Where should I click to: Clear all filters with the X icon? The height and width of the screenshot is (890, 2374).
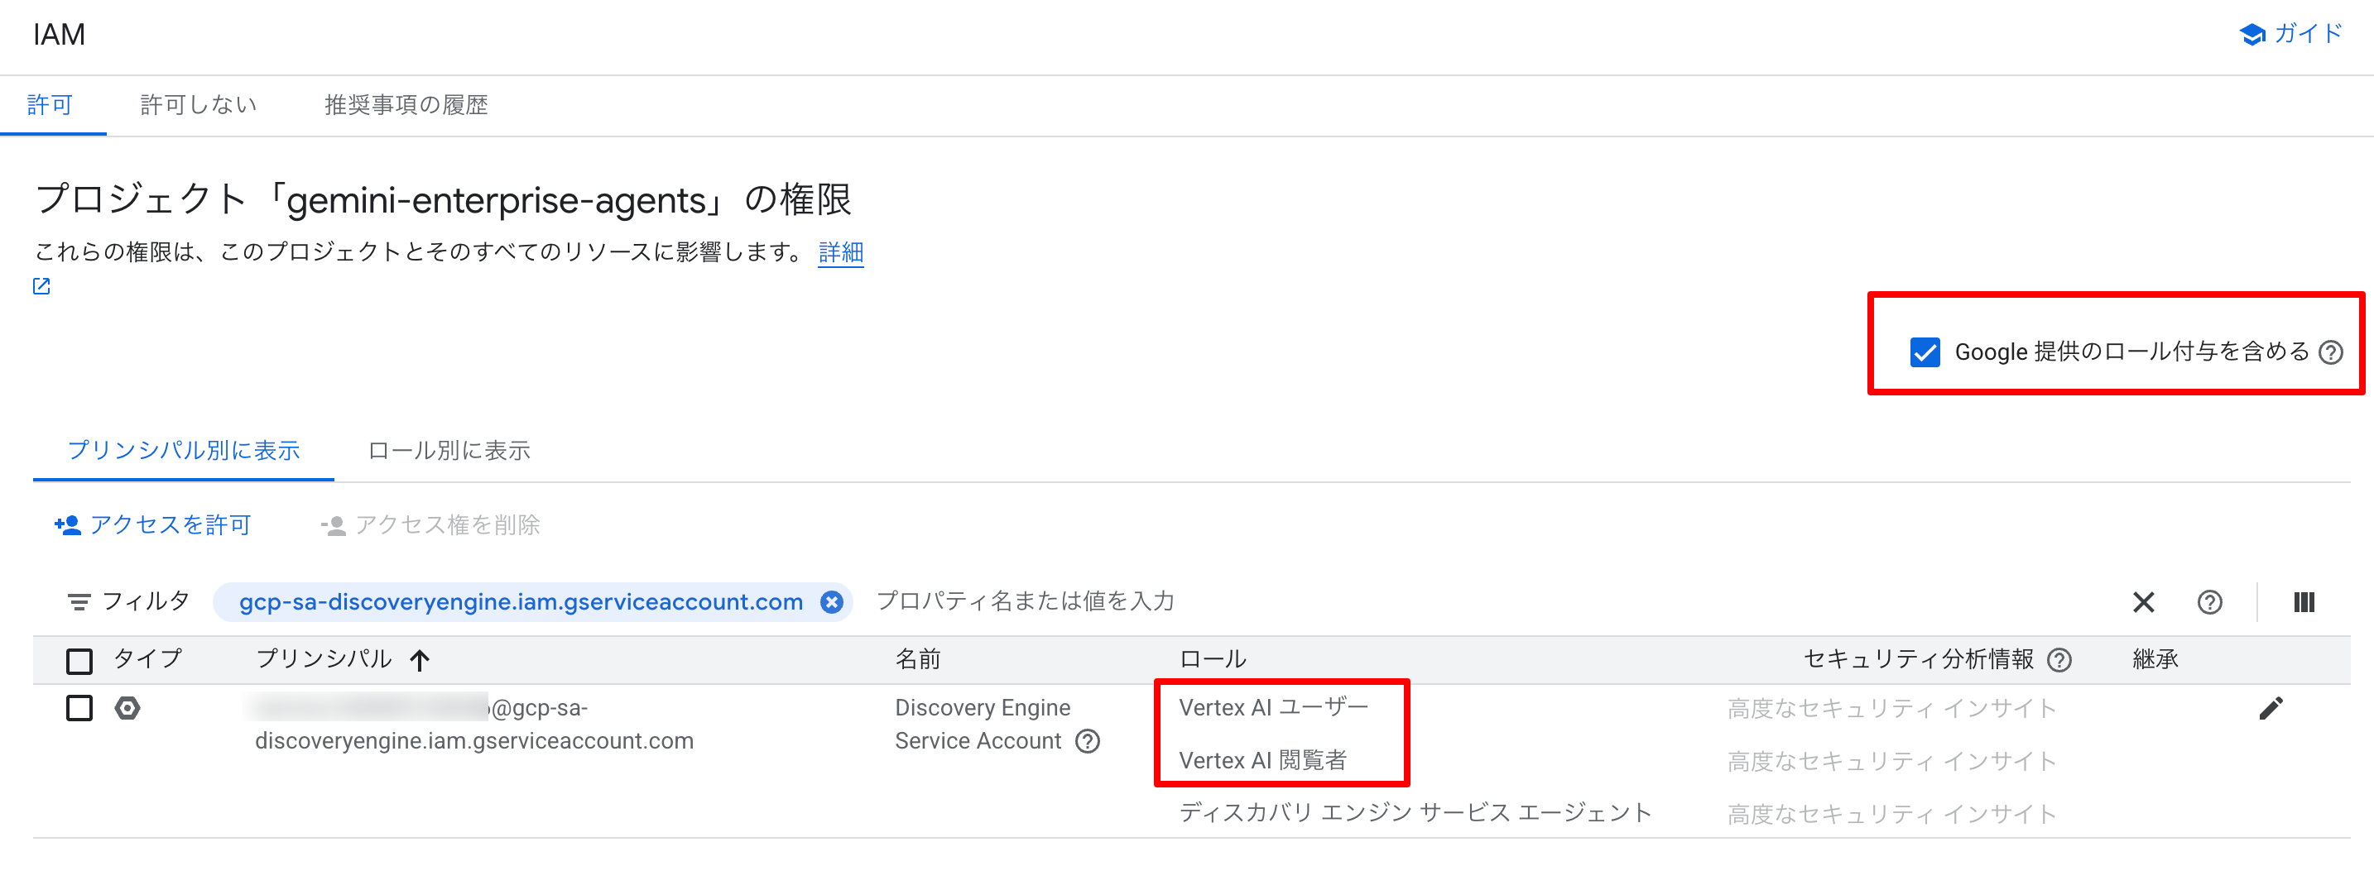point(2144,602)
